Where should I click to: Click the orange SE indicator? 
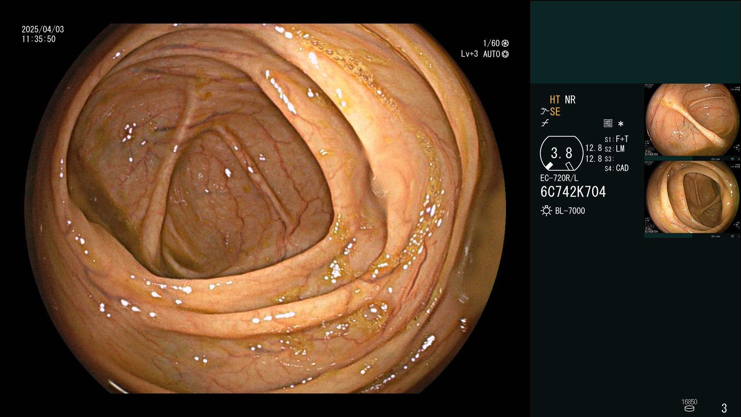coord(555,112)
